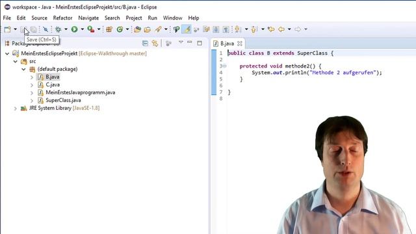Click the Toggle Breadcrumb icon
This screenshot has height=234, width=416.
click(x=176, y=29)
